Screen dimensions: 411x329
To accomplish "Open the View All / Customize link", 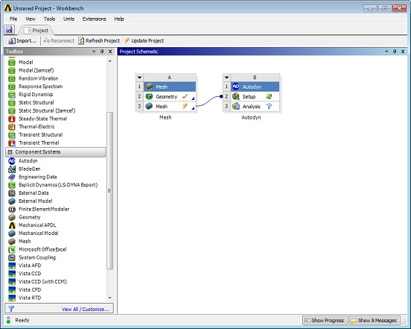I will (86, 310).
